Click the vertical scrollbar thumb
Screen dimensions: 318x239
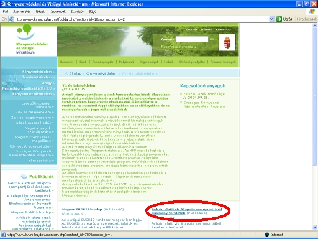point(315,96)
